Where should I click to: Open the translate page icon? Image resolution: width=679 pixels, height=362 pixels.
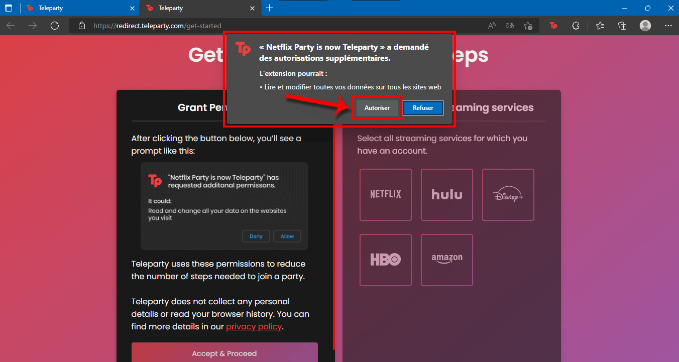[x=510, y=26]
